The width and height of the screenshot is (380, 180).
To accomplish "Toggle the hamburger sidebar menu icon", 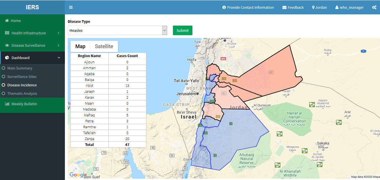I will click(x=71, y=7).
